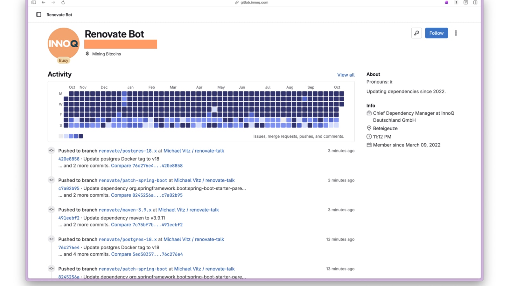Viewport: 509px width, 286px height.
Task: Toggle the browser sidebar icon in the toolbar
Action: [x=34, y=3]
